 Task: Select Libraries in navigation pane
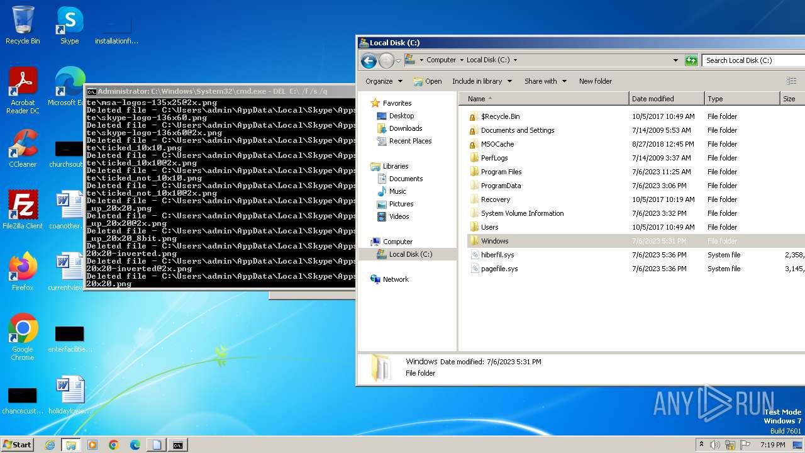click(x=396, y=166)
